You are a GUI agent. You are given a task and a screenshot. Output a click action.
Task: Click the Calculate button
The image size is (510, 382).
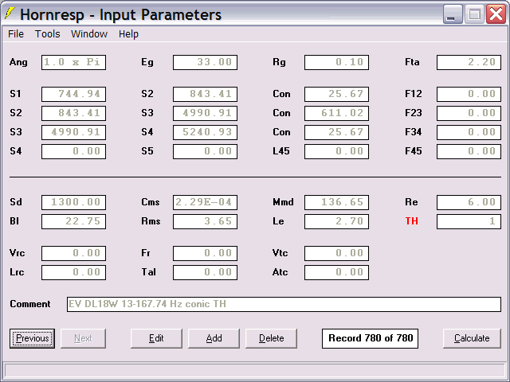[472, 338]
